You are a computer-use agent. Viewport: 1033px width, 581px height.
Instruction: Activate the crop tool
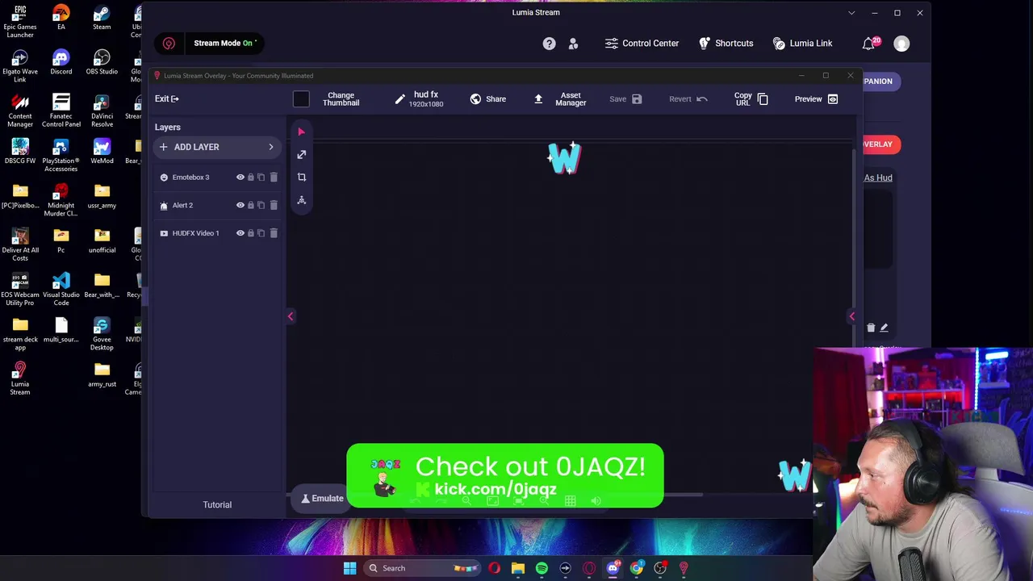[301, 177]
